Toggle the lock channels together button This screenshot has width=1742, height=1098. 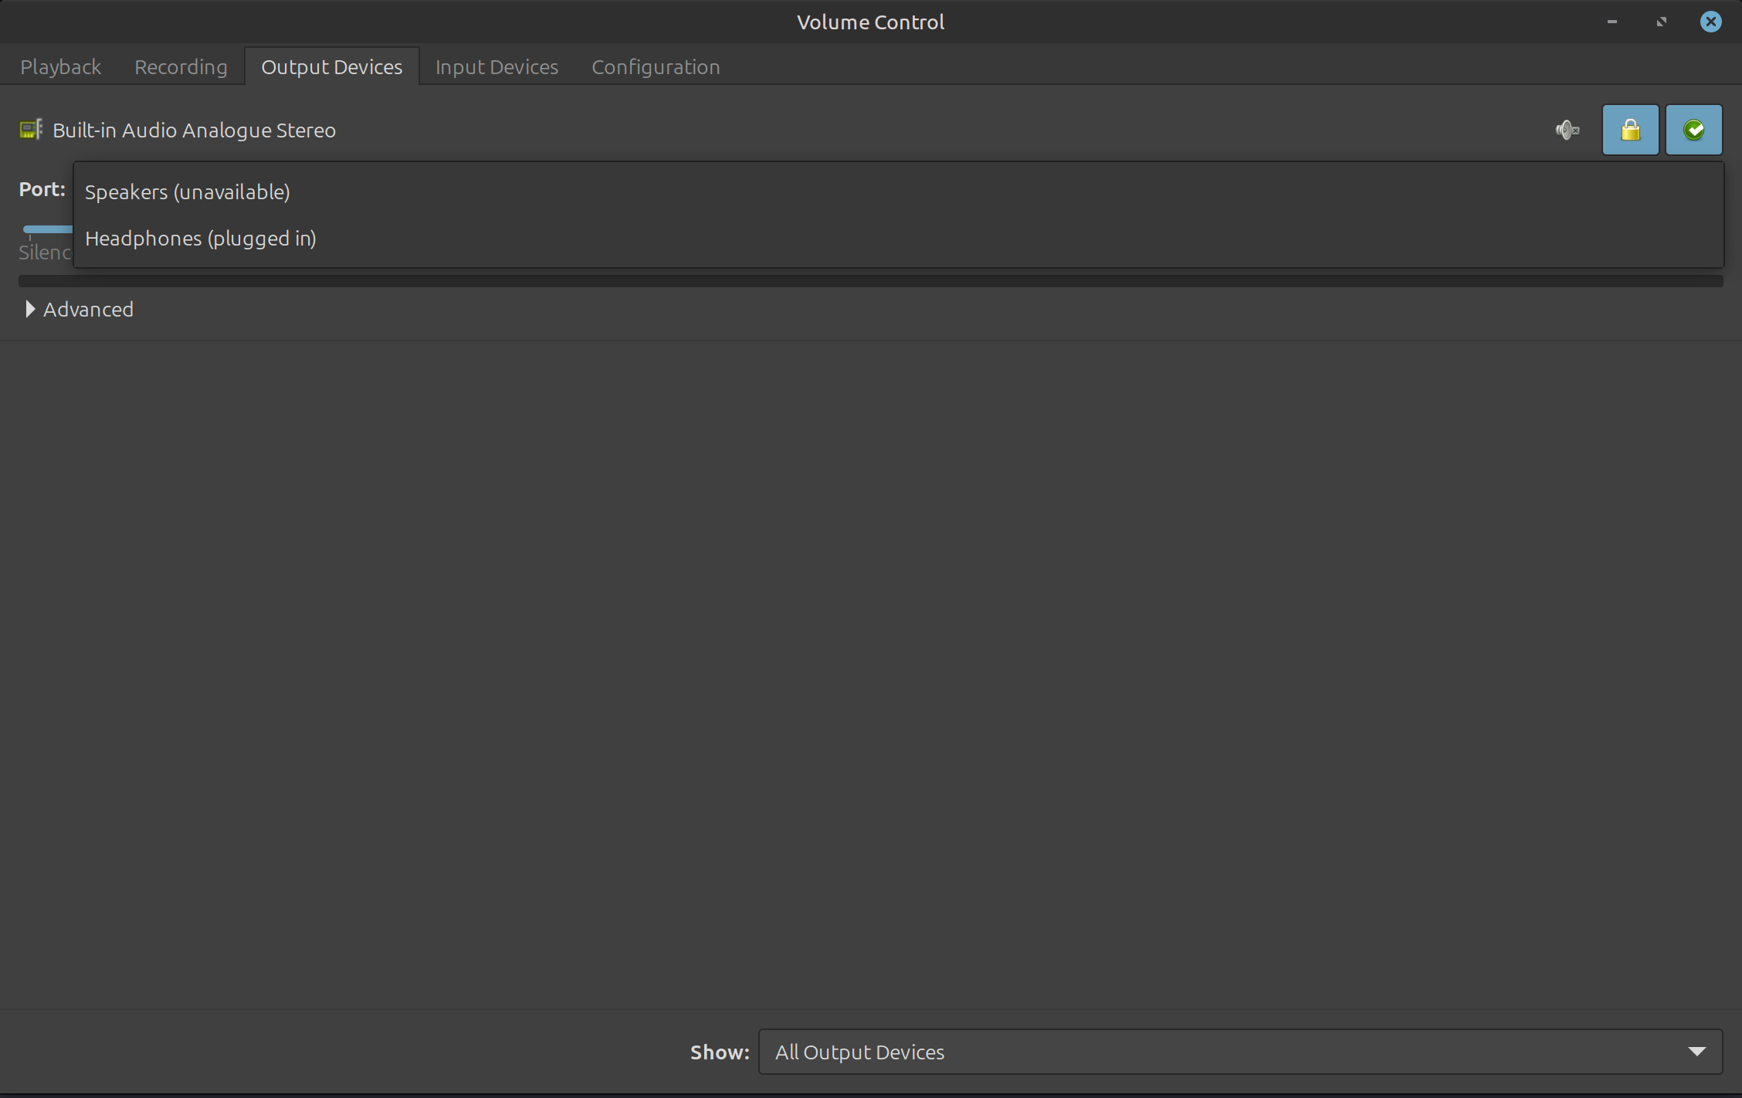1630,130
